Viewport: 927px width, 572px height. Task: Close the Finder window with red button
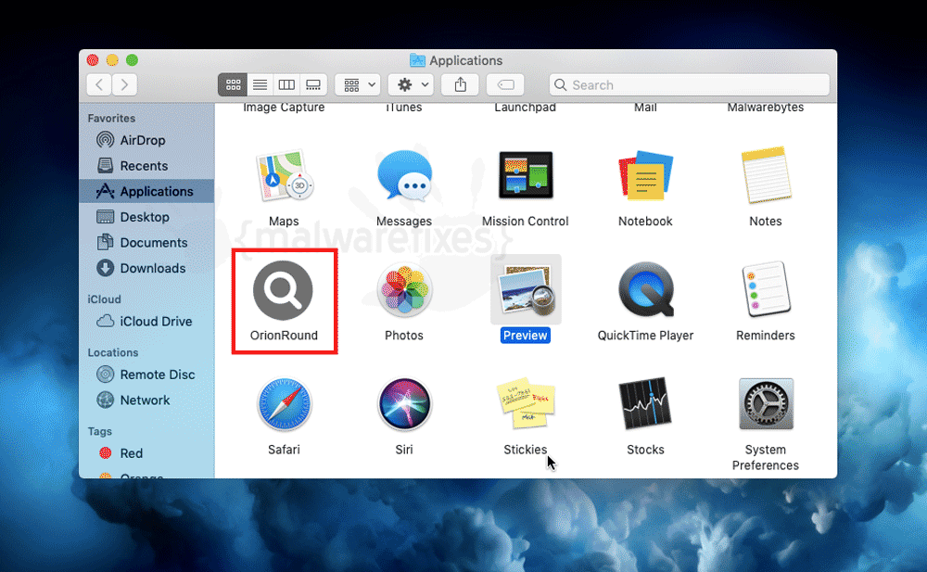click(93, 59)
